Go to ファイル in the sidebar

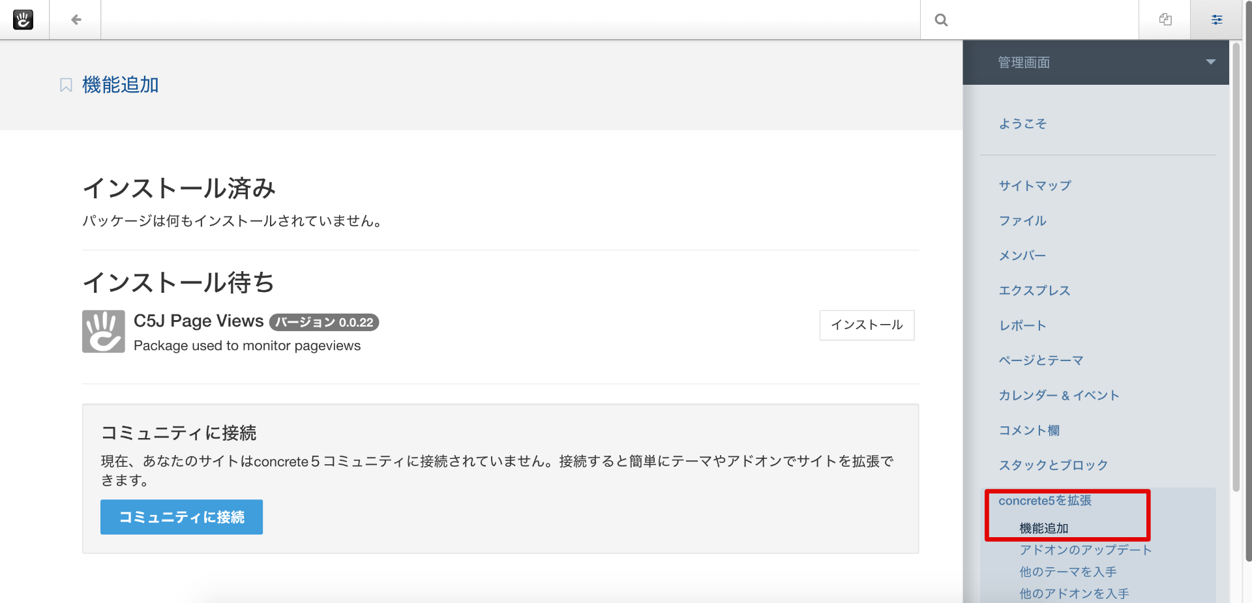click(1022, 221)
